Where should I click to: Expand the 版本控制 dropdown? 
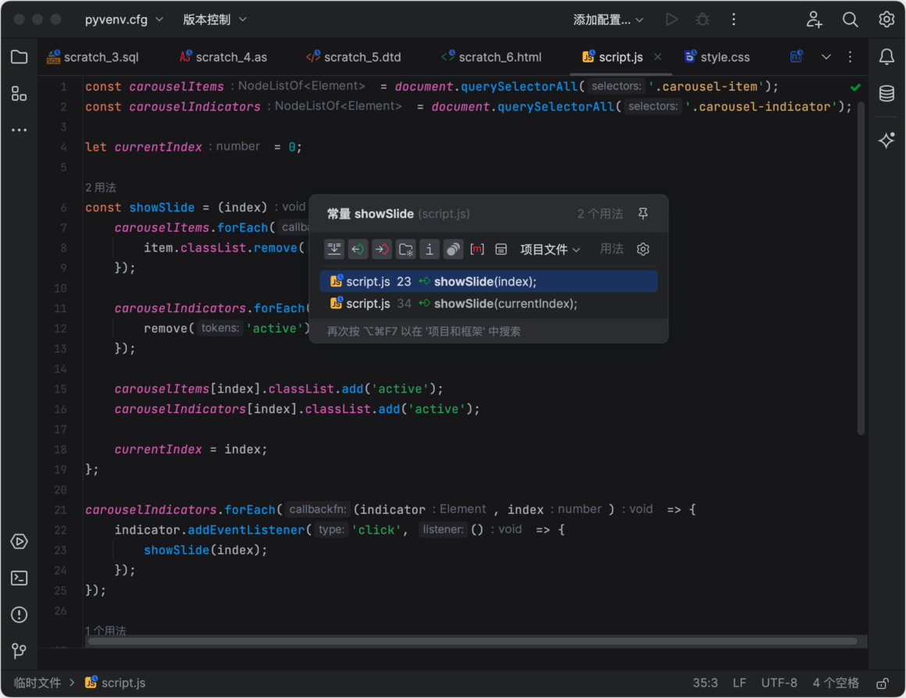pyautogui.click(x=215, y=20)
